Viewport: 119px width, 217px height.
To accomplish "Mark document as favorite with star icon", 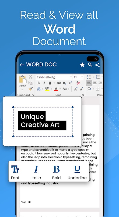I will [x=82, y=65].
